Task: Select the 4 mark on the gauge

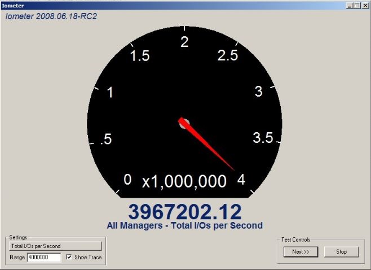Action: pyautogui.click(x=241, y=180)
